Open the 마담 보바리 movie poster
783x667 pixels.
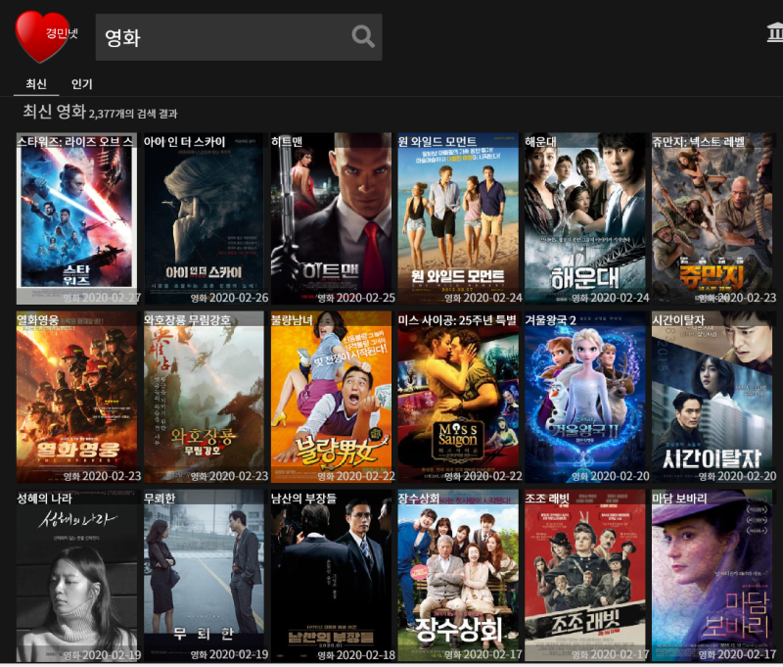click(713, 576)
